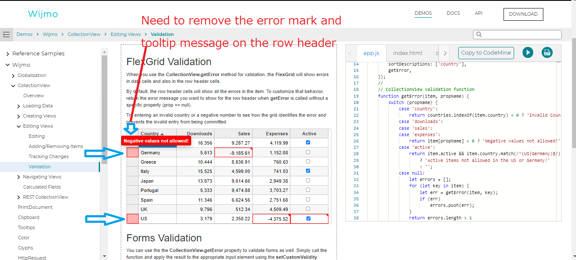Switch to the index.html tab

click(x=408, y=53)
